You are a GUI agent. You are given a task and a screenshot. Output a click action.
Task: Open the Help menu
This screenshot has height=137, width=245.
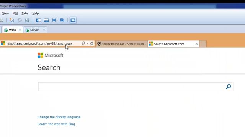(36, 14)
